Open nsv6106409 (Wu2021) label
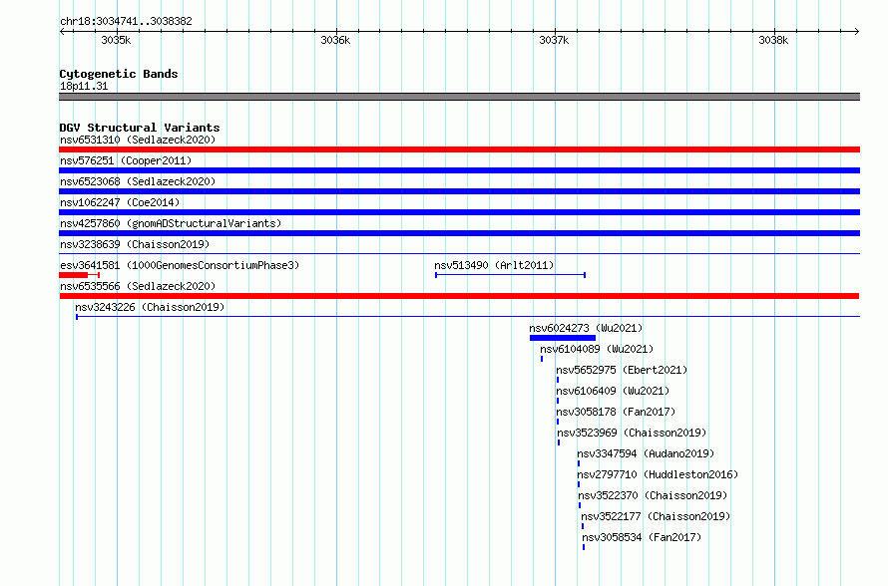Image resolution: width=888 pixels, height=586 pixels. coord(613,391)
